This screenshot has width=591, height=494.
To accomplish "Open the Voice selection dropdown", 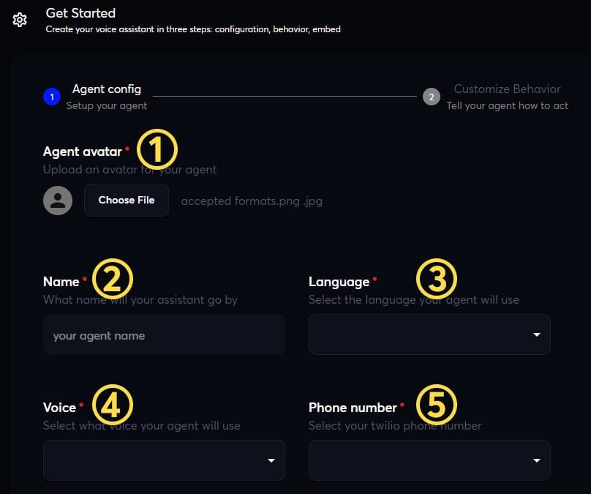I will (x=164, y=460).
